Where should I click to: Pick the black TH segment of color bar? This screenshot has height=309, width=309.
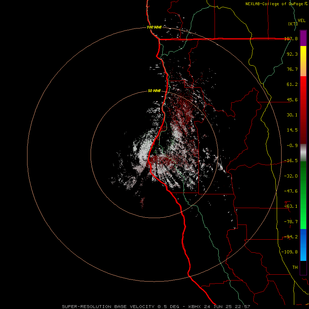pos(303,267)
